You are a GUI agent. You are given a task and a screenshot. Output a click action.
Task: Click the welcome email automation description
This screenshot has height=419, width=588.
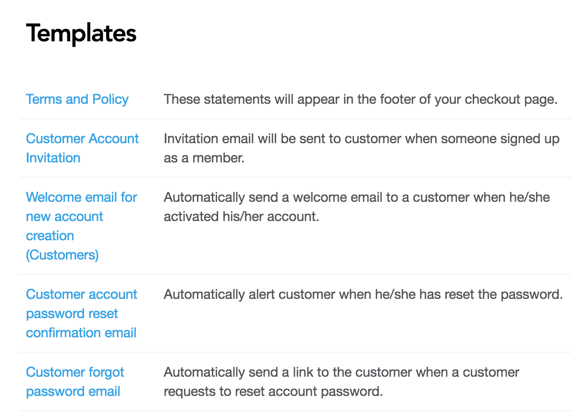pos(357,207)
